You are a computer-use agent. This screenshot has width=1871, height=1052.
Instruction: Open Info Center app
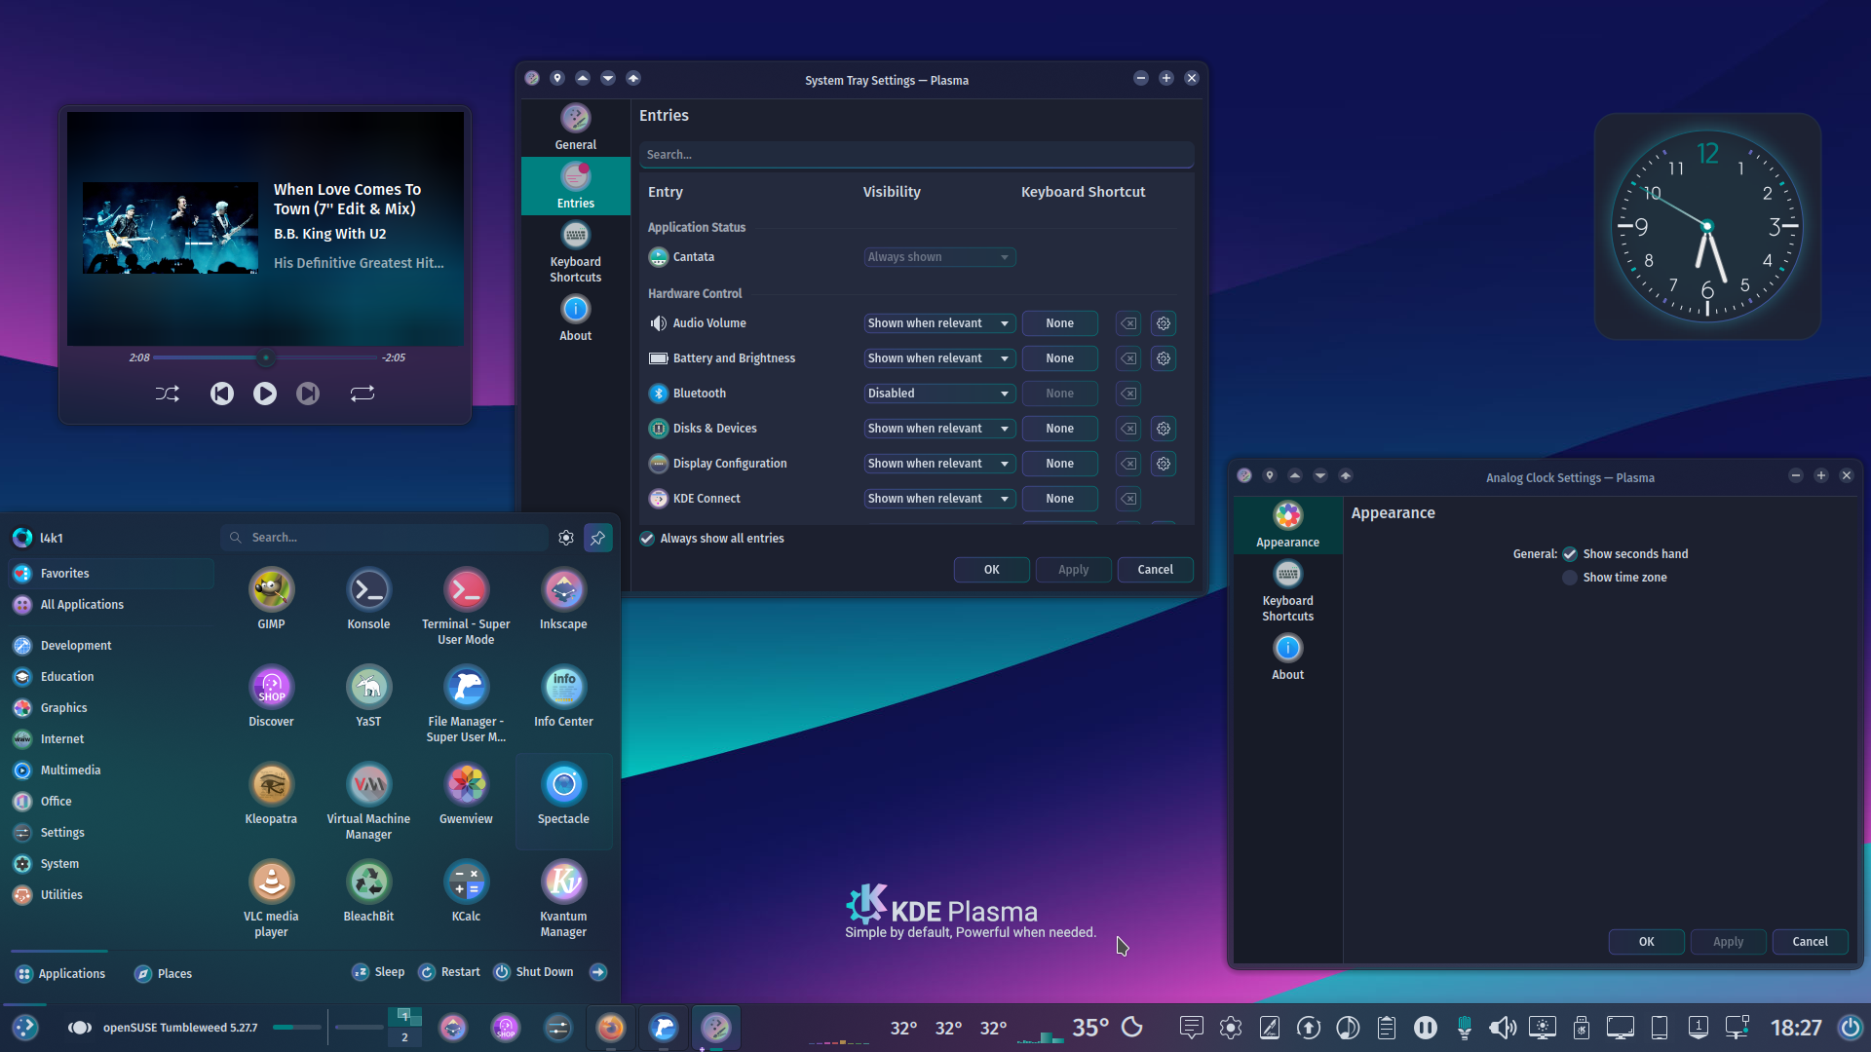tap(563, 695)
